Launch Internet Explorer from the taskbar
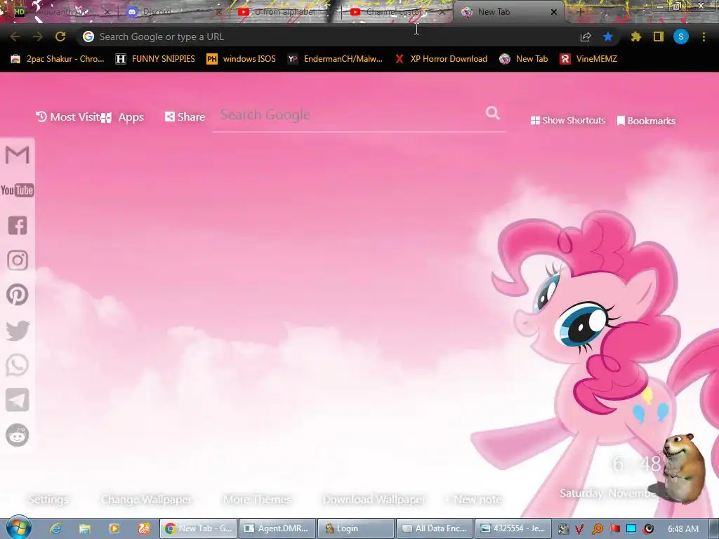Image resolution: width=719 pixels, height=539 pixels. tap(55, 528)
